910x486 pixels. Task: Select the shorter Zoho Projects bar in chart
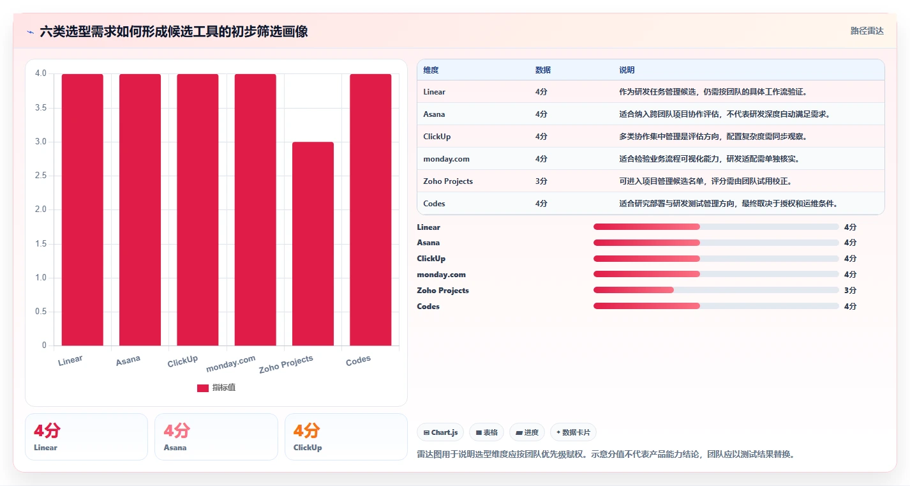313,244
